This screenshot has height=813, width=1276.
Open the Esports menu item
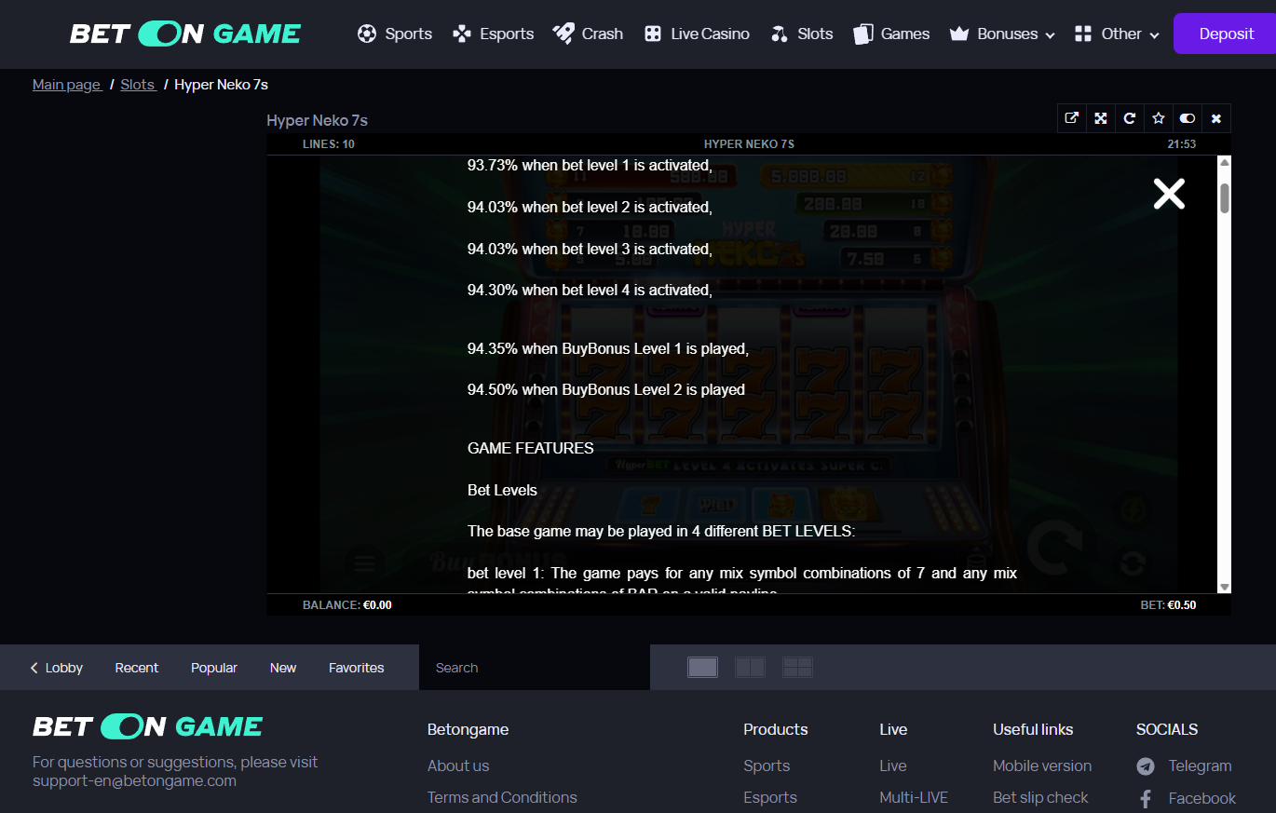coord(507,34)
